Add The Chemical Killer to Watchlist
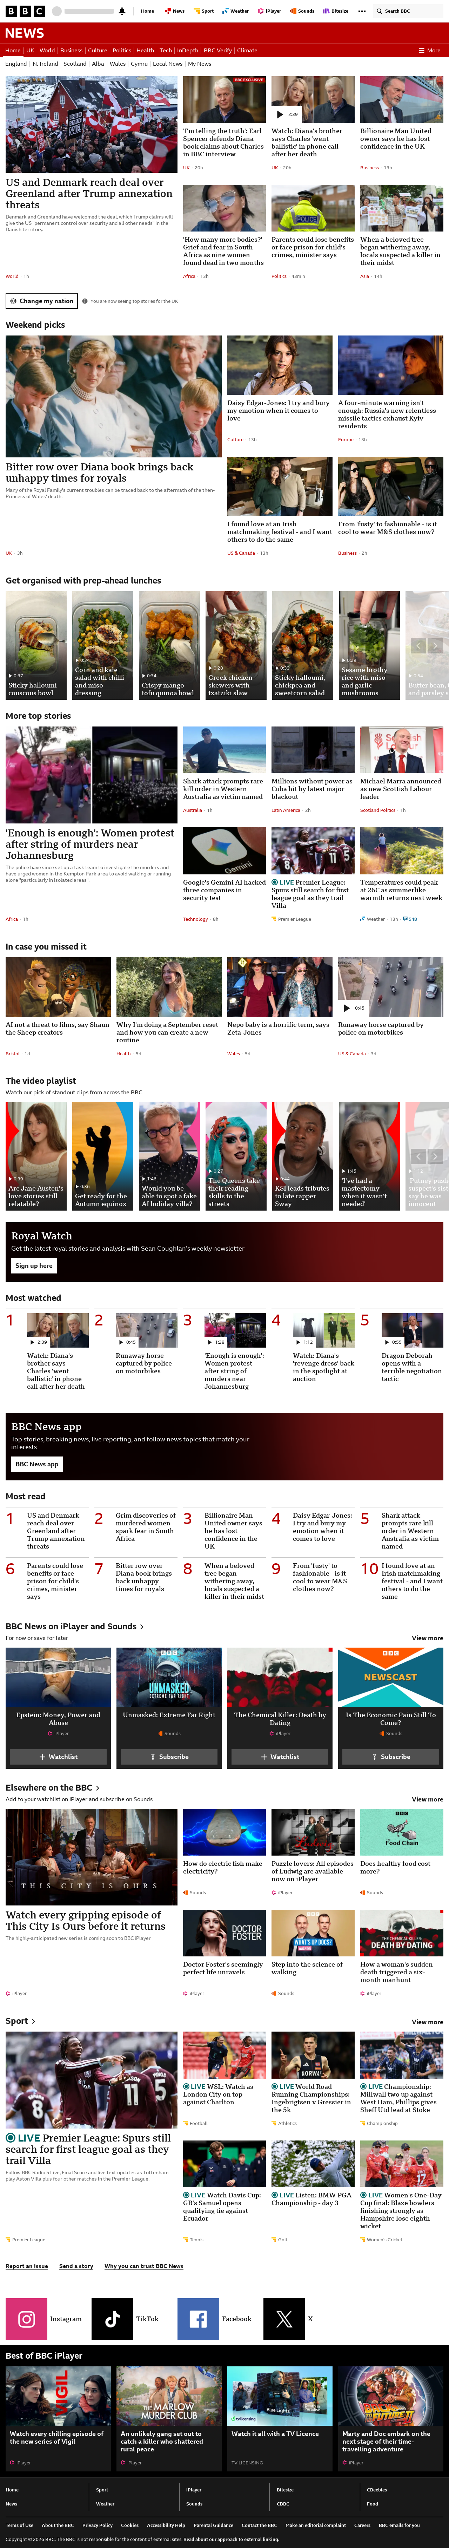 (280, 1757)
